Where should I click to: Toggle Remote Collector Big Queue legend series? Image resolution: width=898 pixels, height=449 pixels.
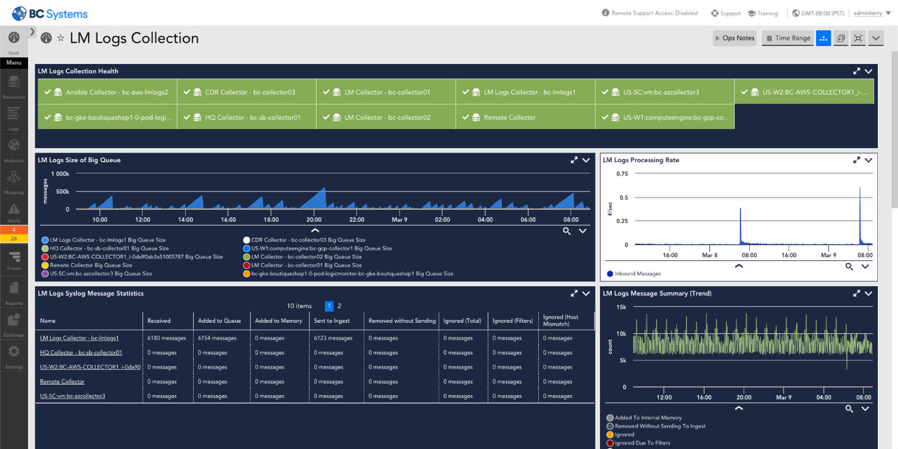86,265
